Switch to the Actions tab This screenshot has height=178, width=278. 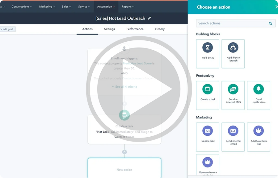click(x=87, y=29)
